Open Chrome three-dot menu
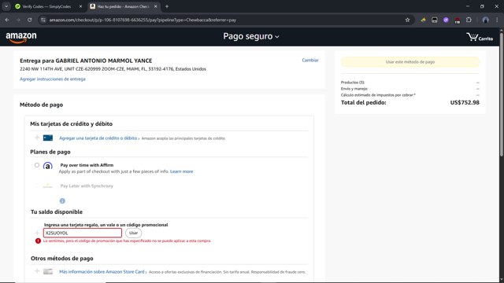The width and height of the screenshot is (504, 283). 497,20
